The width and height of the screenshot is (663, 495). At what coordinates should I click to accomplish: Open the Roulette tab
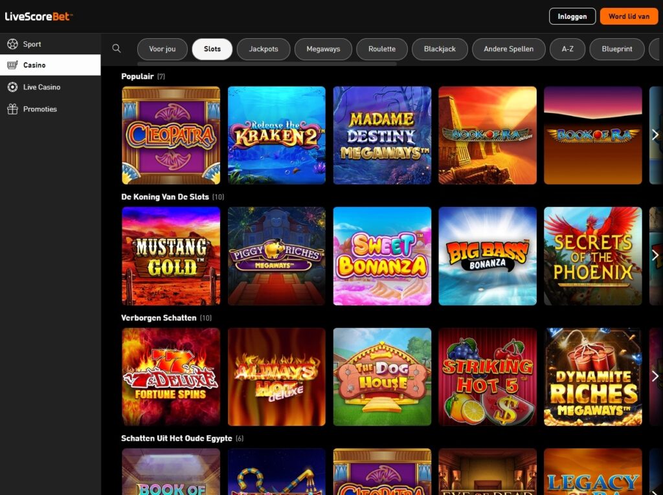(x=382, y=49)
